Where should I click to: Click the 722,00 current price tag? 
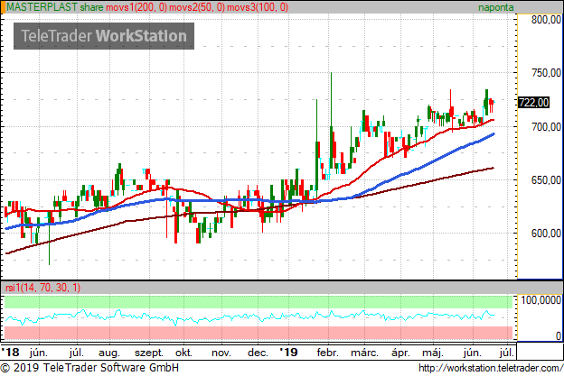(533, 103)
